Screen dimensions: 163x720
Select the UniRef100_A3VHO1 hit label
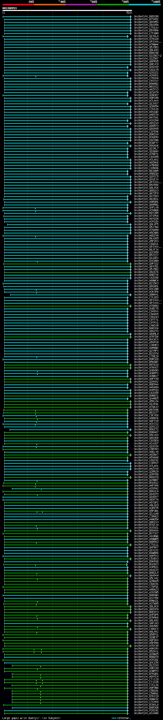[146, 75]
